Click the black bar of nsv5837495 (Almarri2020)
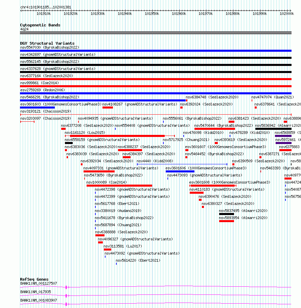Viewport: 301px width, 308px height. click(227, 214)
